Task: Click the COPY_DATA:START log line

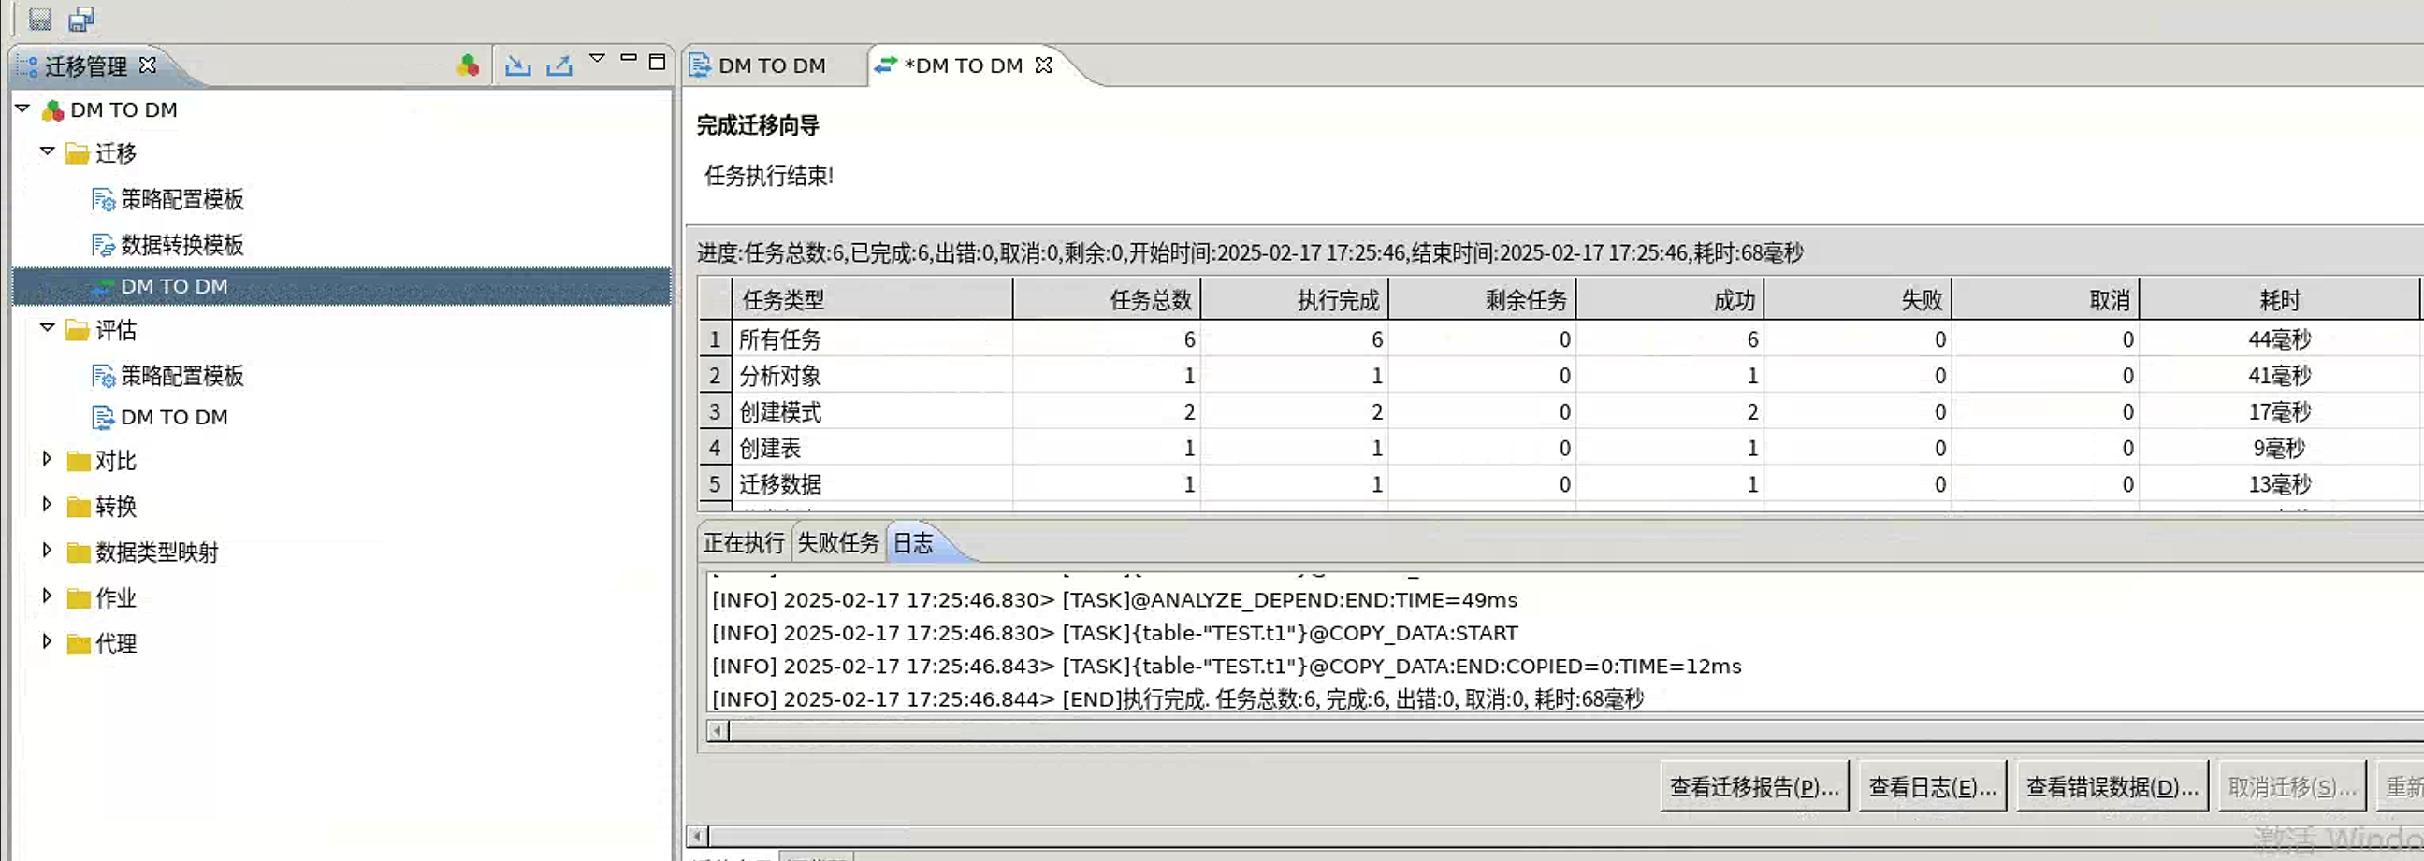Action: pos(1115,633)
